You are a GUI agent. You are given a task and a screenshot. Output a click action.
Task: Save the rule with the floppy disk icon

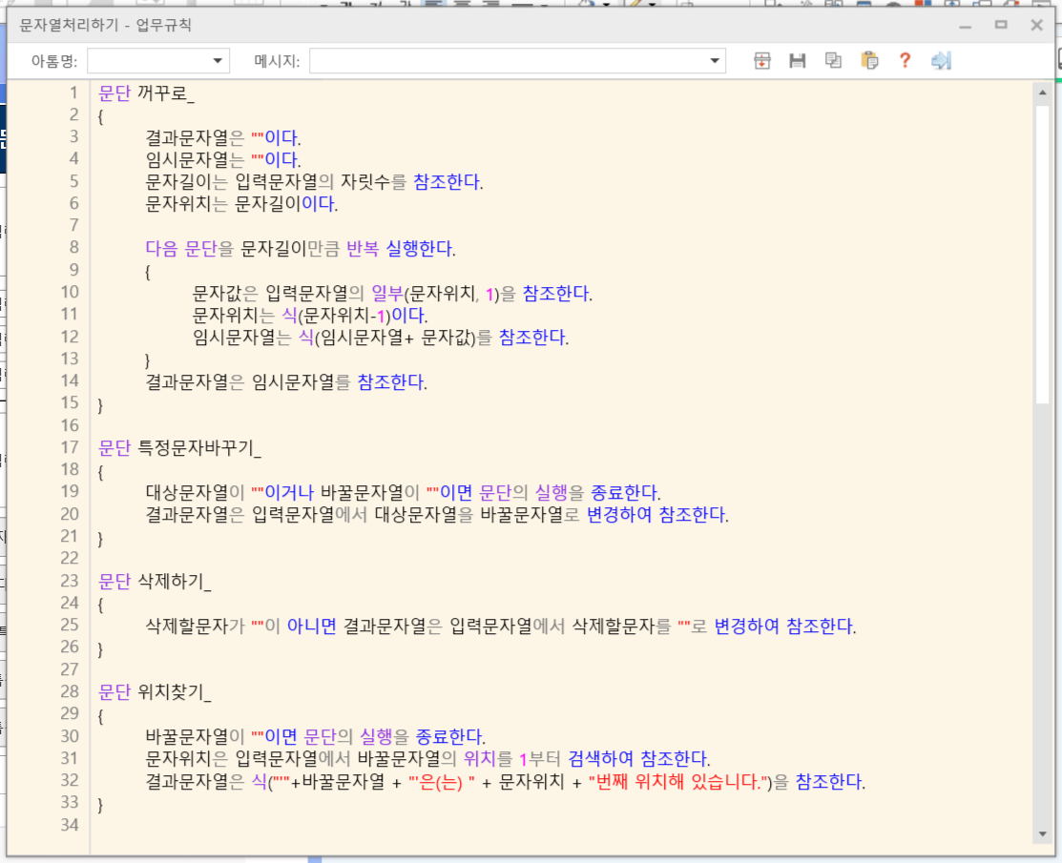coord(797,61)
